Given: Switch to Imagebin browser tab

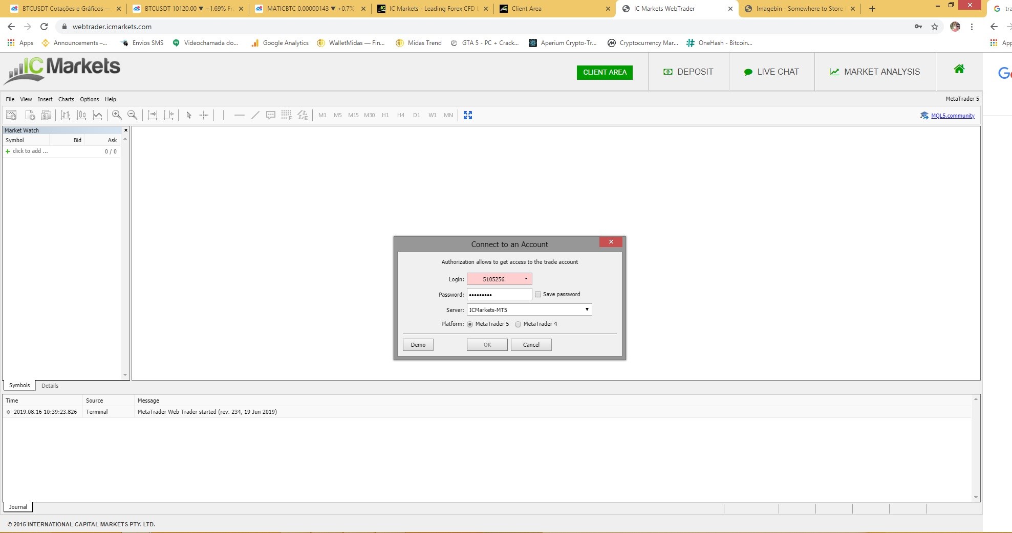Looking at the screenshot, I should [800, 9].
